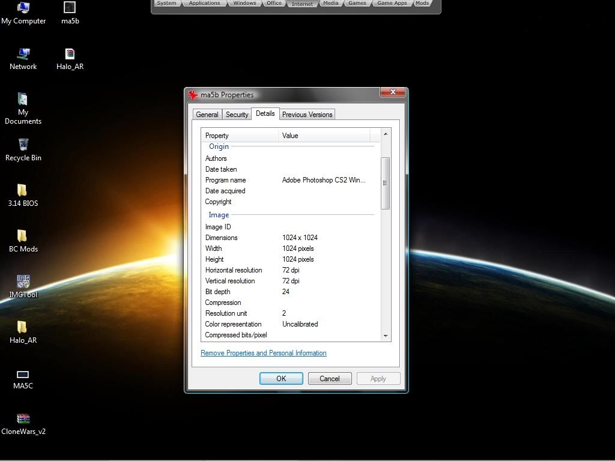Select the Vertical resolution row
Screen dimensions: 615x461
290,281
